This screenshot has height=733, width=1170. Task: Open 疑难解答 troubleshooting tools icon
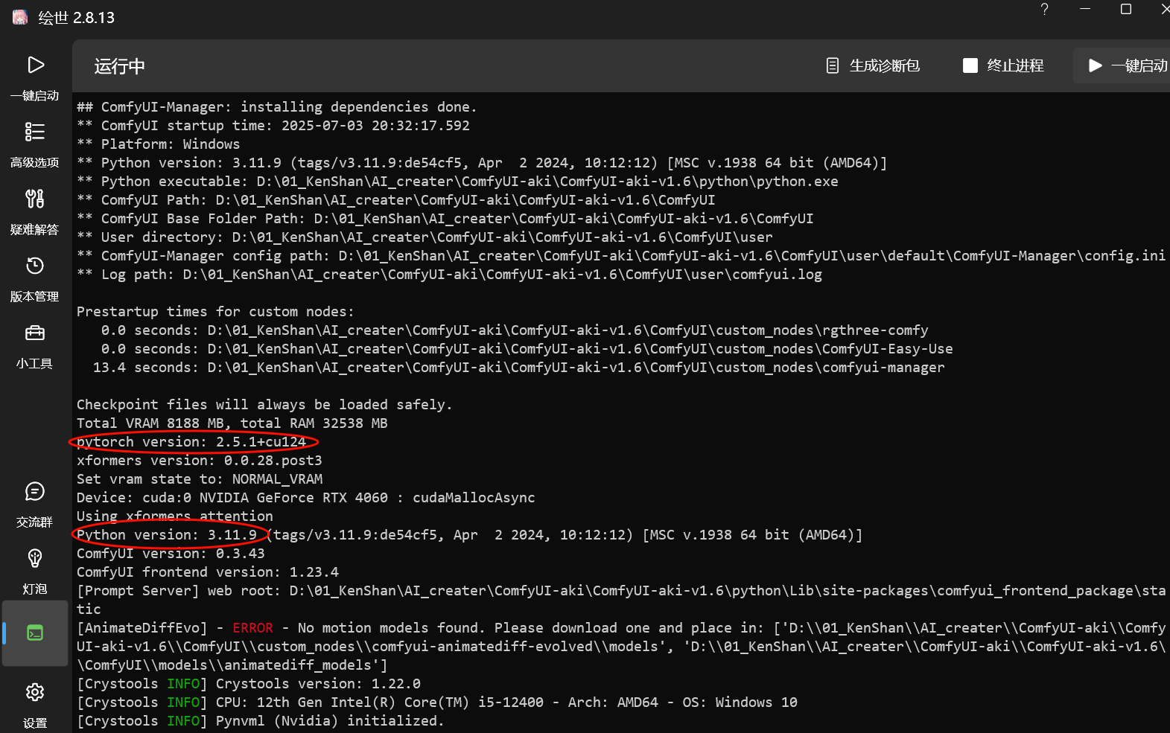pyautogui.click(x=35, y=199)
